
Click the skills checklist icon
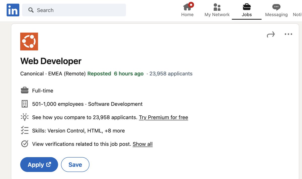(x=24, y=130)
